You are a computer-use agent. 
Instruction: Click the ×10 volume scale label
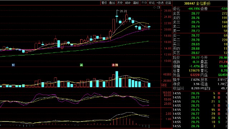[x=164, y=85]
